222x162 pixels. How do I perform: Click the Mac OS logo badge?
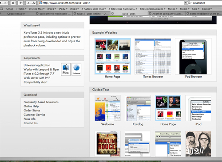click(66, 69)
